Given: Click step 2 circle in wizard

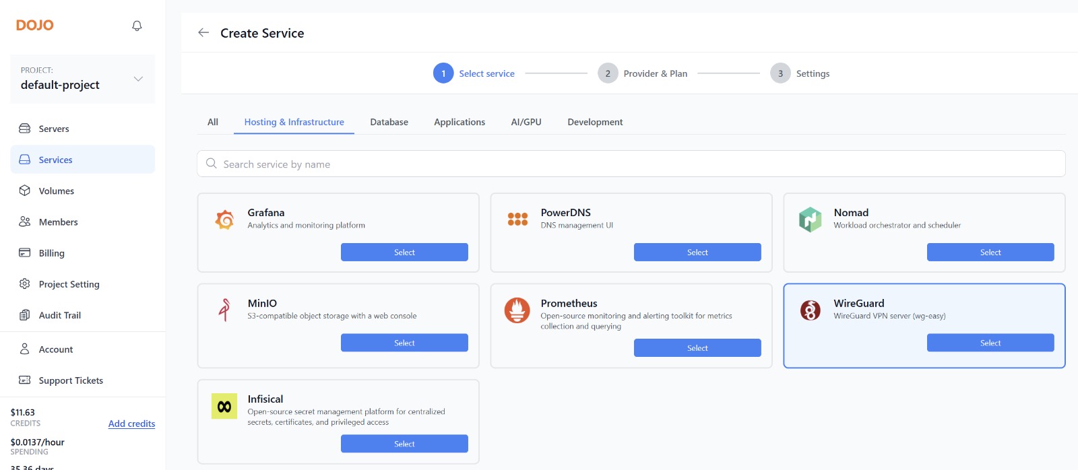Looking at the screenshot, I should coord(608,73).
